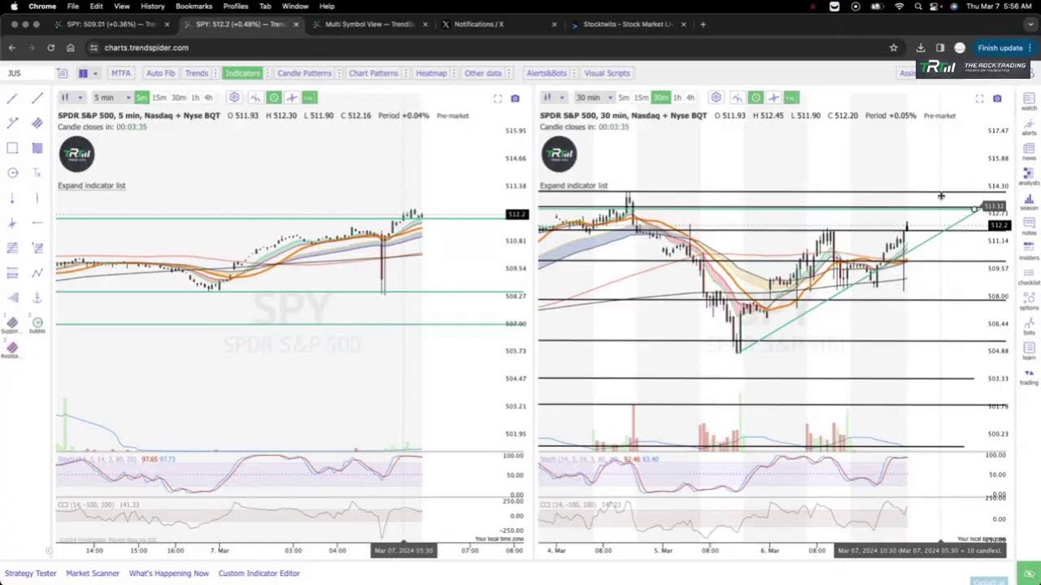Open the checklist sidebar panel

(1029, 276)
